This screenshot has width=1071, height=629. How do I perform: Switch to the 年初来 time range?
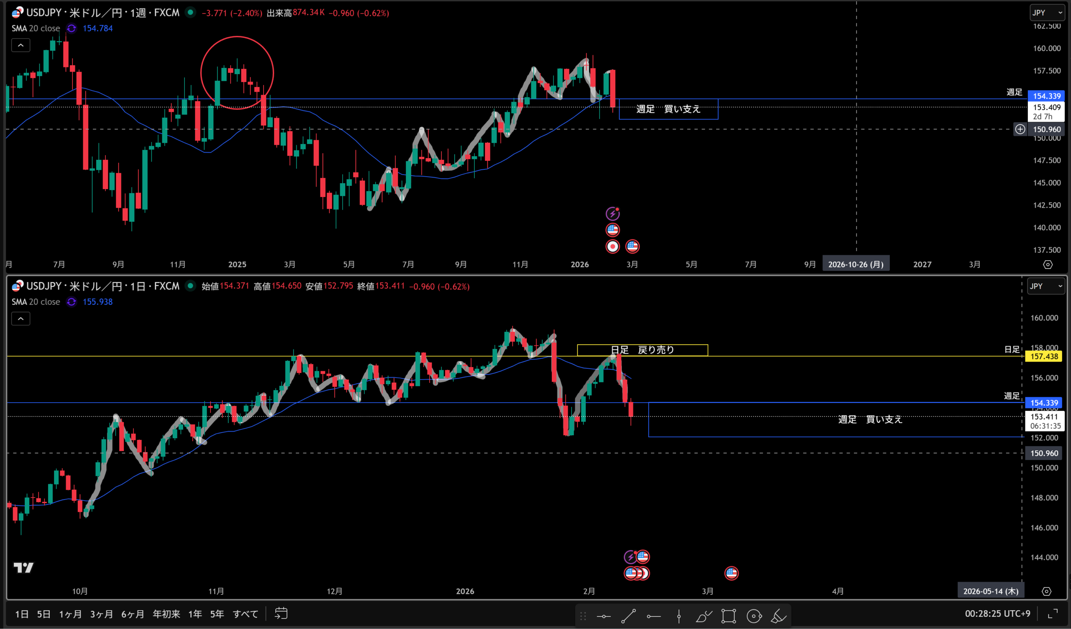(x=166, y=614)
